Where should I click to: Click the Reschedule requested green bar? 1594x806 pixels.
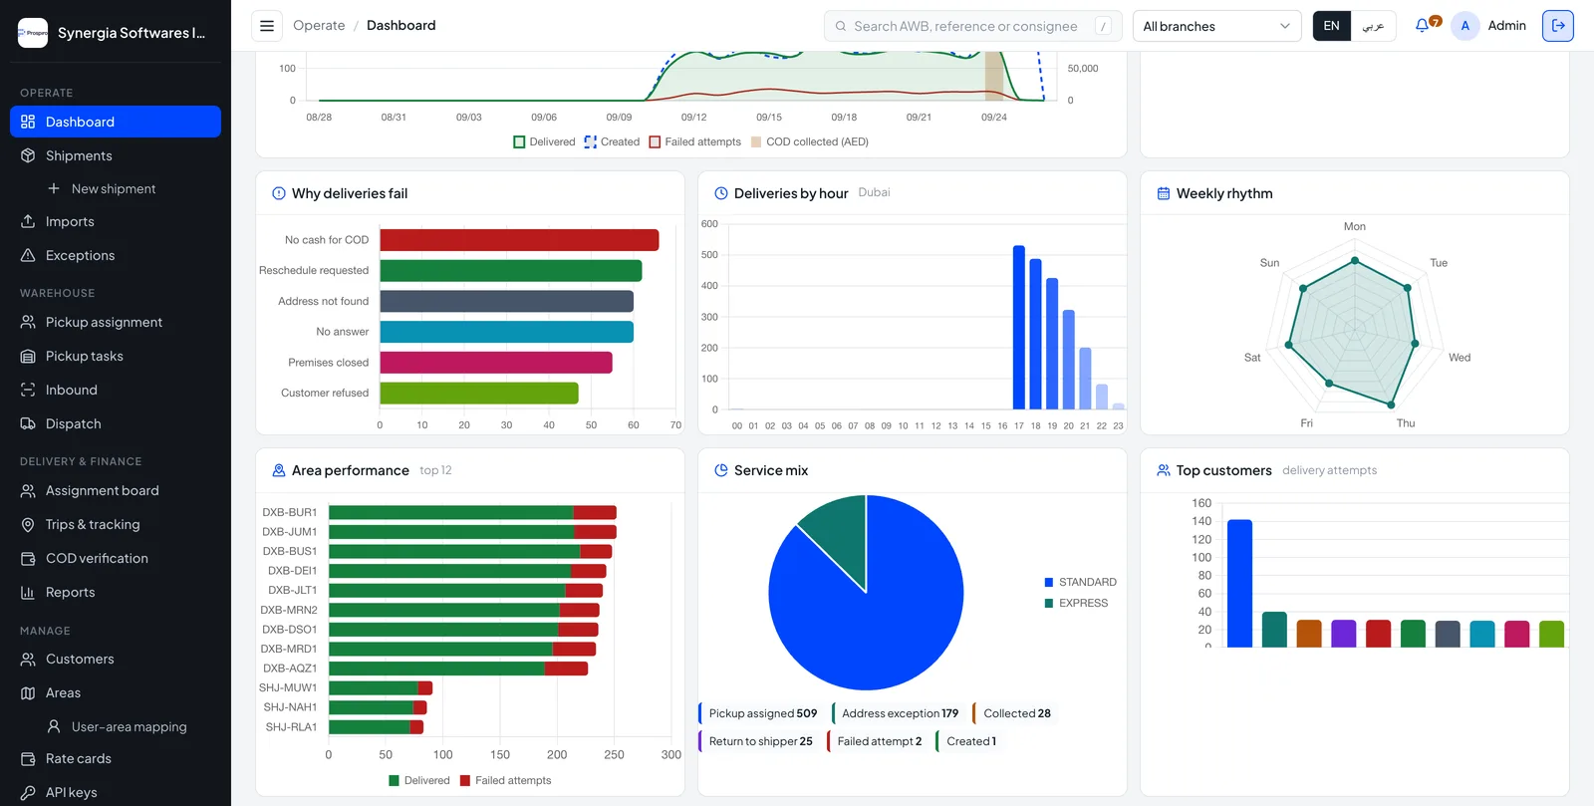[x=511, y=271]
